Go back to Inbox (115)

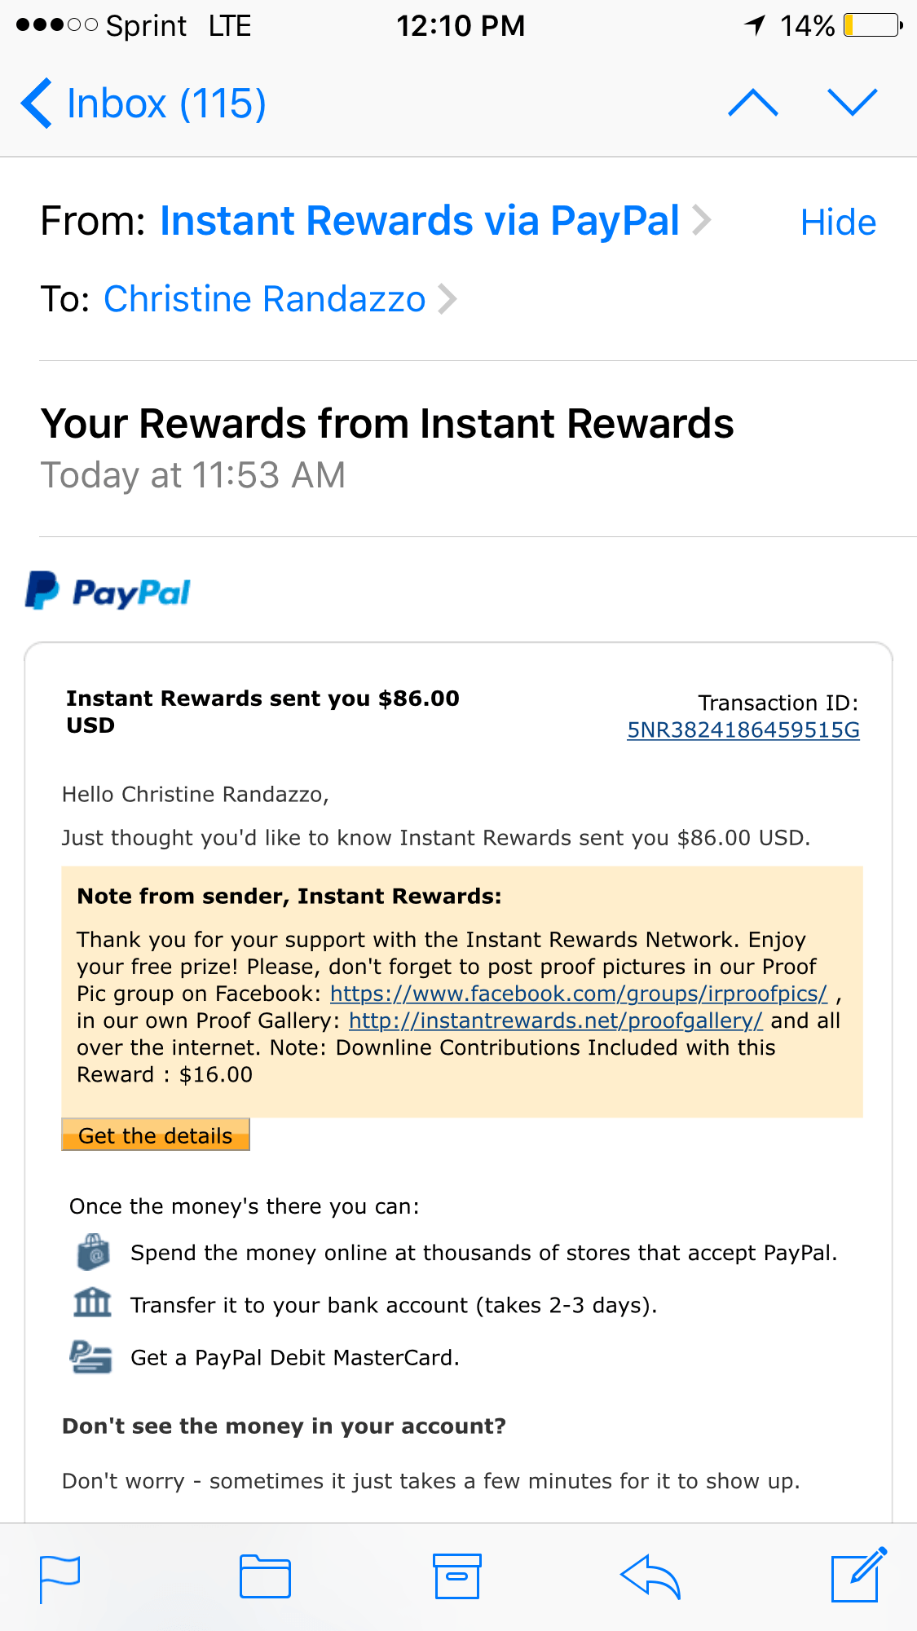click(143, 104)
